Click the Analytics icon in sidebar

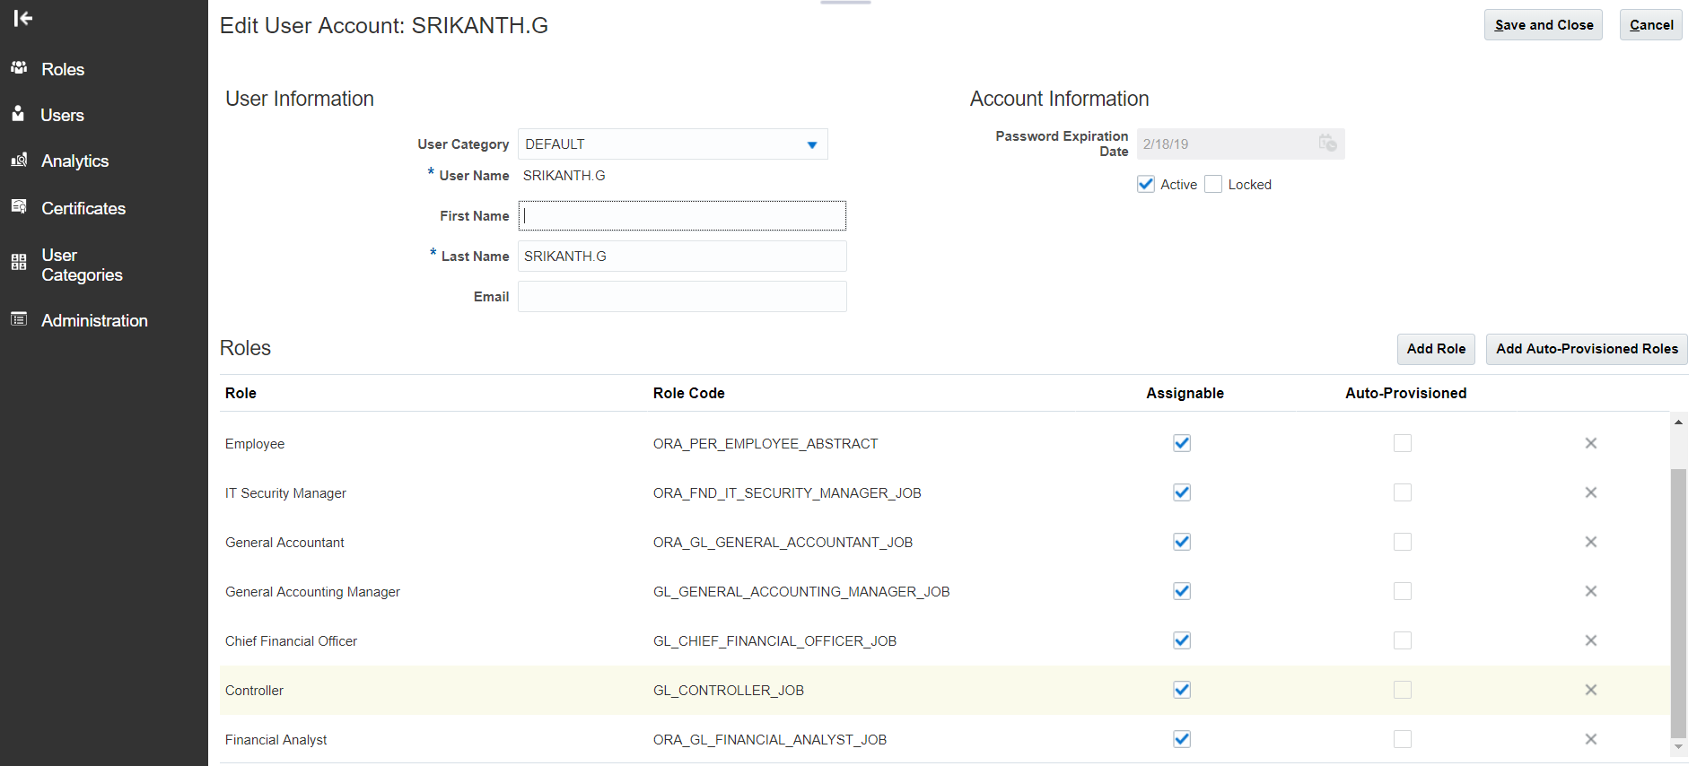(x=19, y=160)
